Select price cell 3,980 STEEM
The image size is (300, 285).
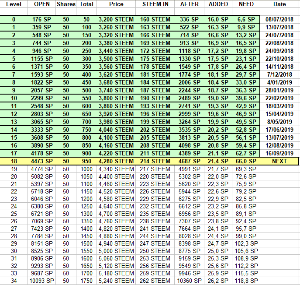(116, 122)
